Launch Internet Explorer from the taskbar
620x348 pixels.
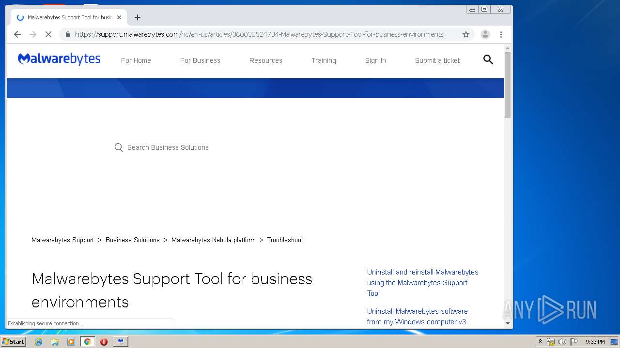point(38,342)
